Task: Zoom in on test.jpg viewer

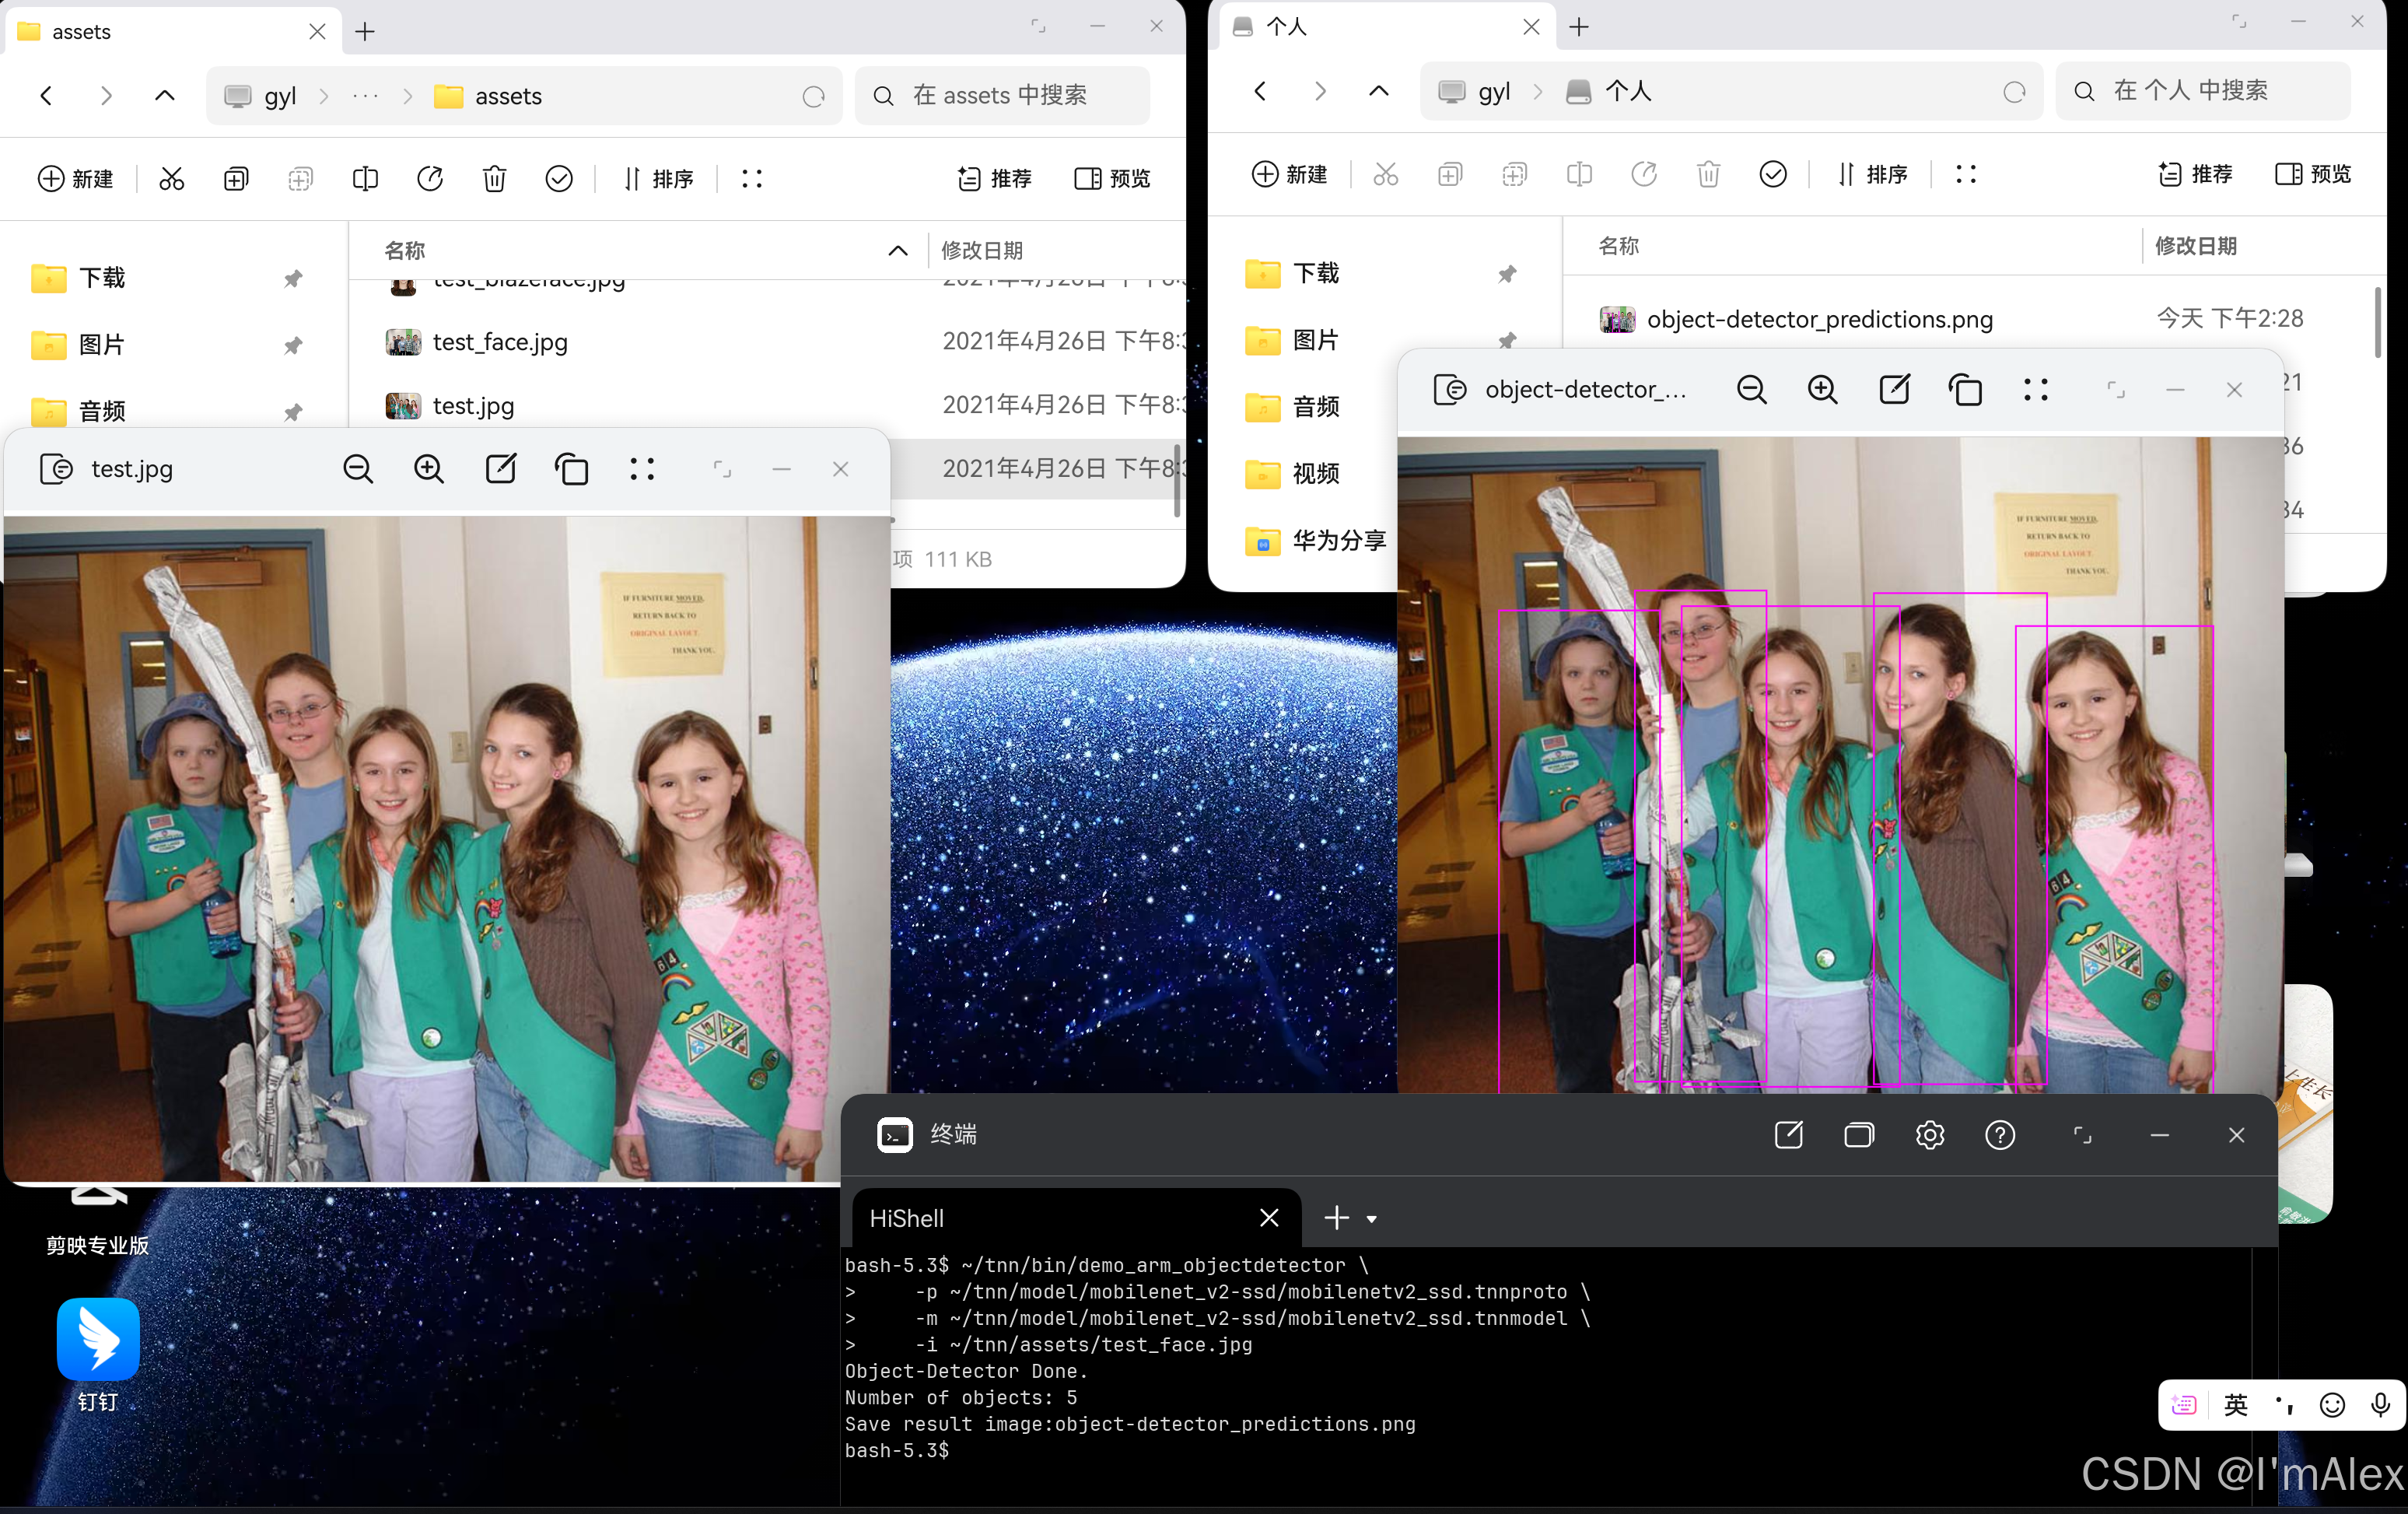Action: 429,469
